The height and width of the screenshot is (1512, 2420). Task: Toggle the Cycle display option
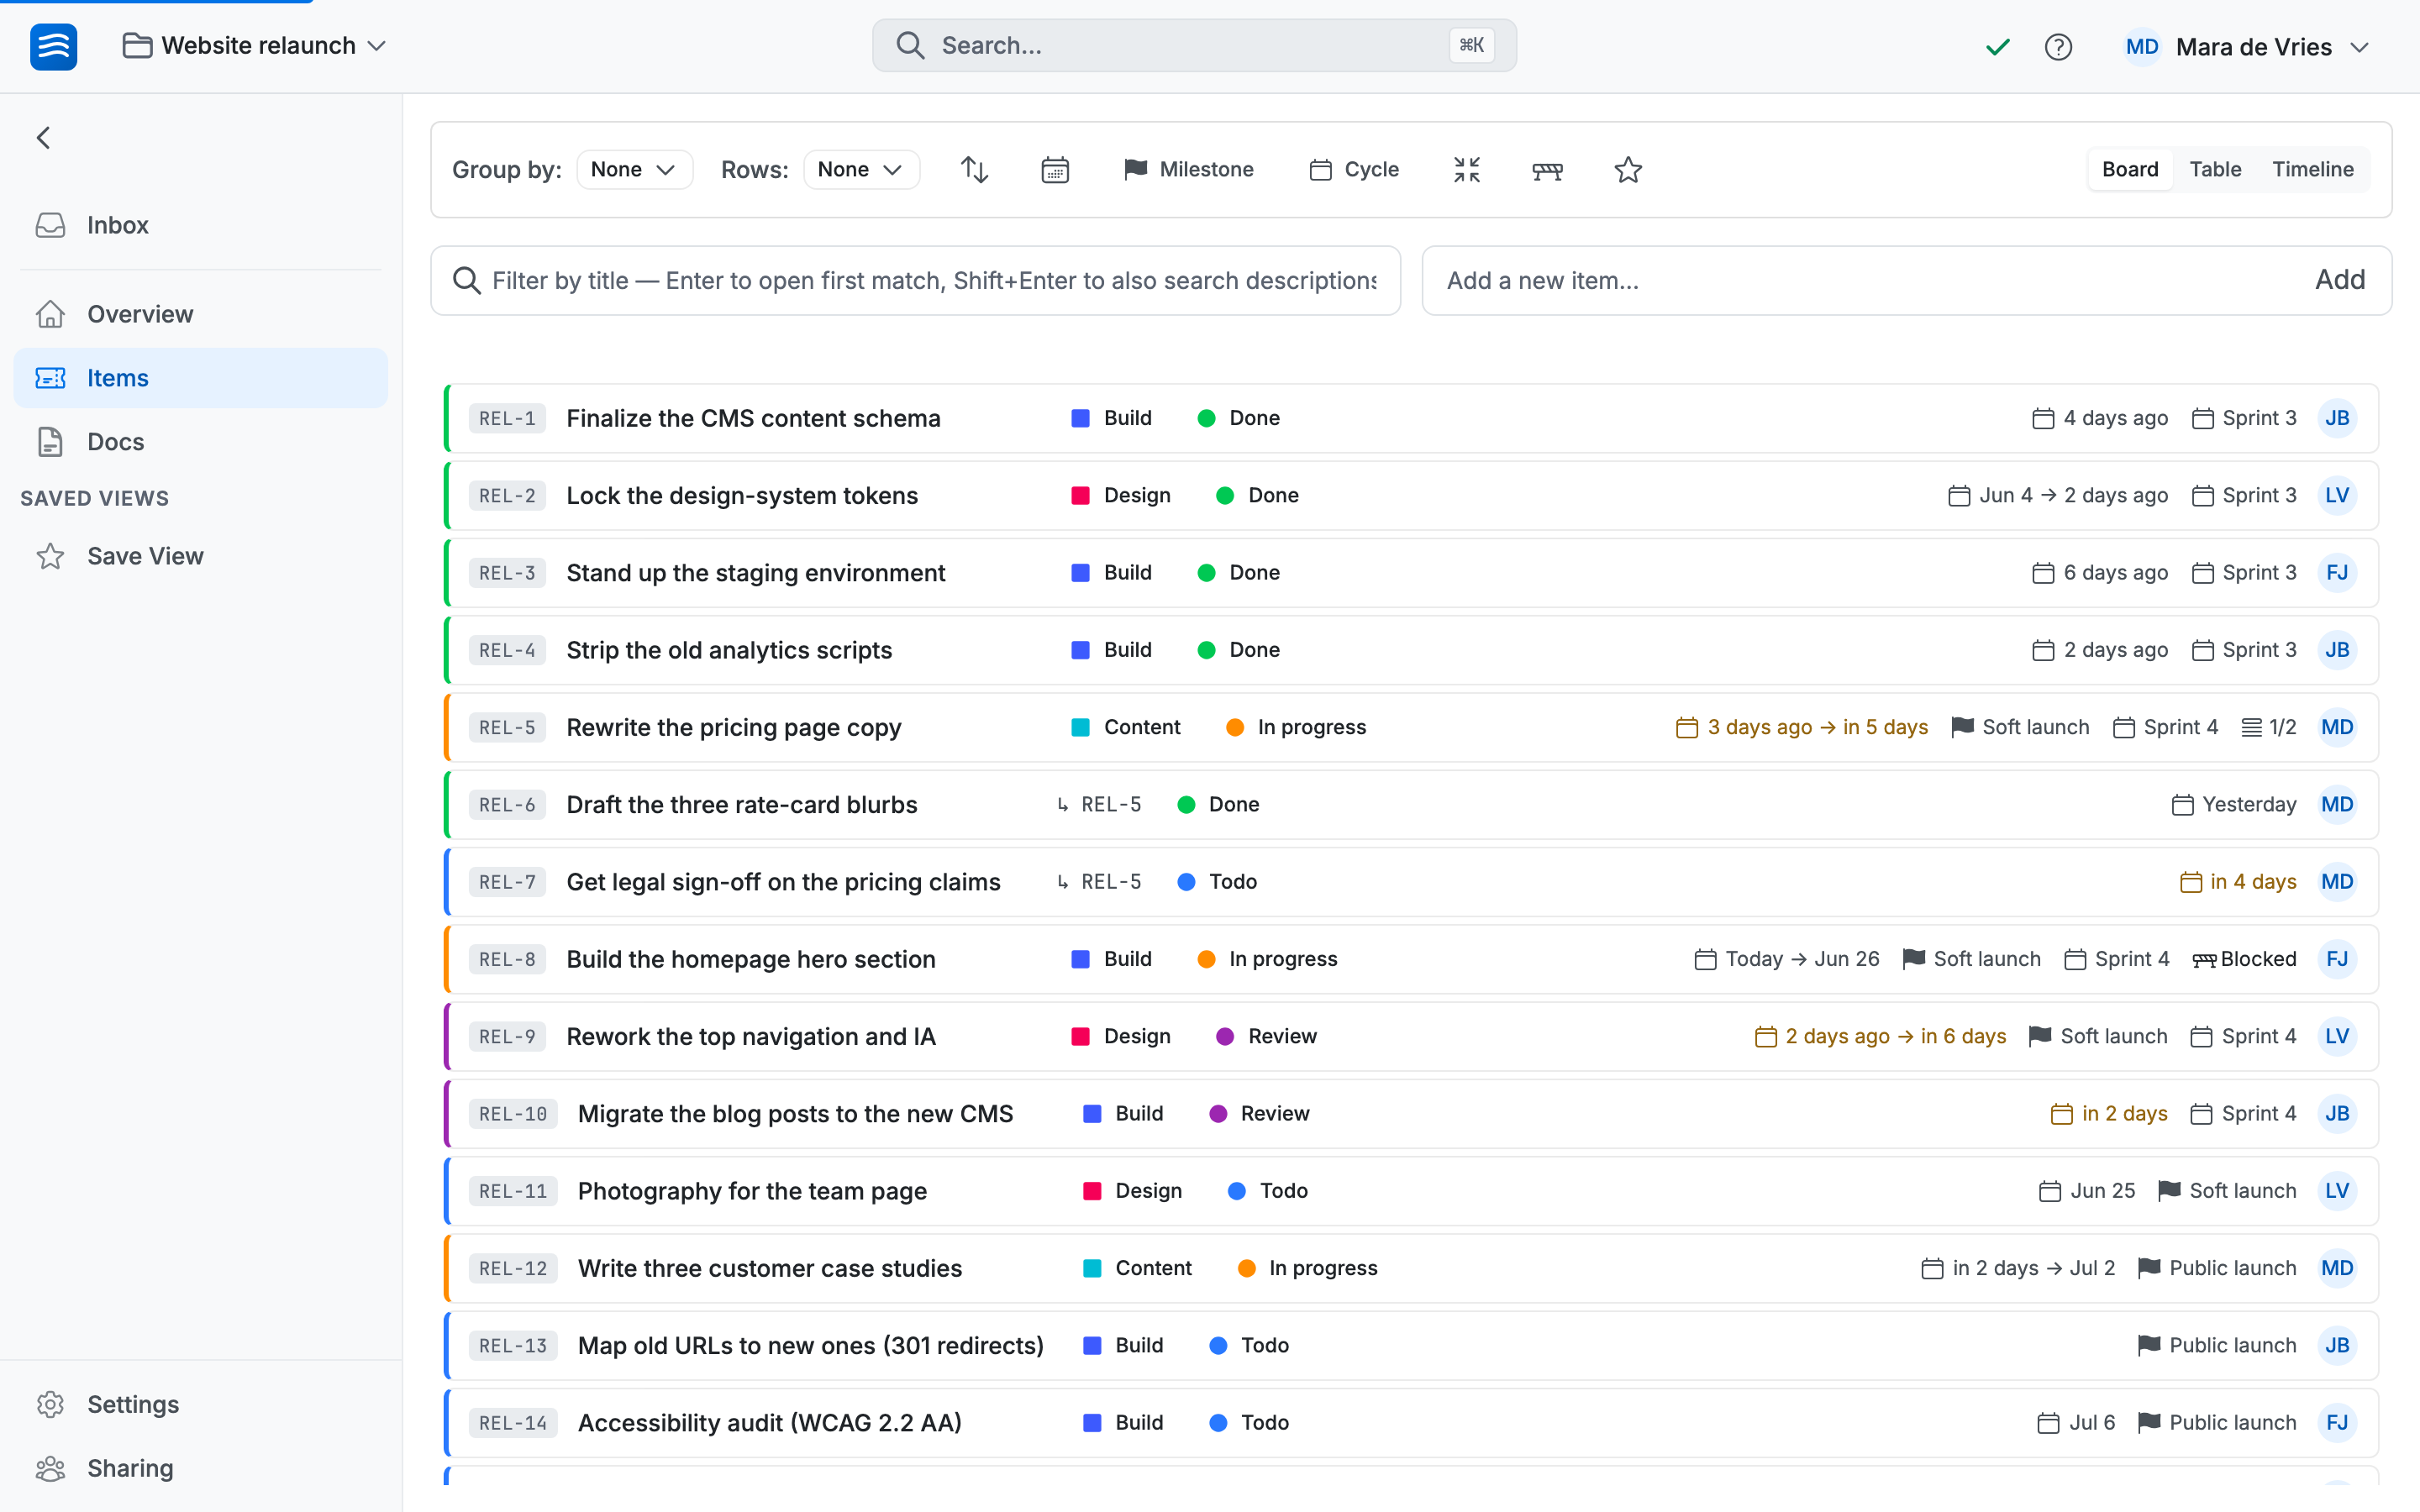[x=1354, y=170]
